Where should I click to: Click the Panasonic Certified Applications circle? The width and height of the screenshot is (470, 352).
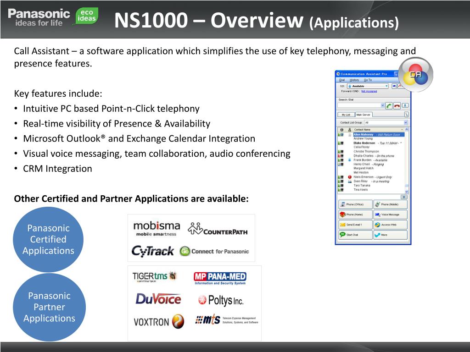click(48, 239)
